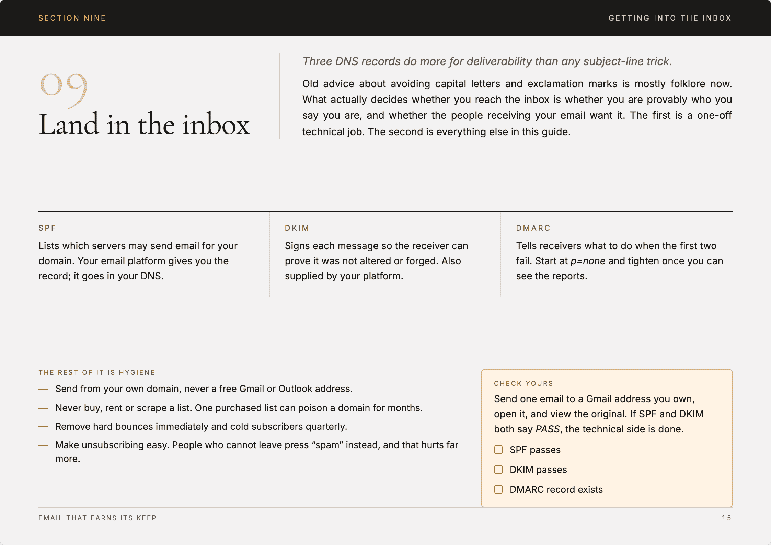Click the Signs each message description
This screenshot has height=545, width=771.
click(x=377, y=261)
